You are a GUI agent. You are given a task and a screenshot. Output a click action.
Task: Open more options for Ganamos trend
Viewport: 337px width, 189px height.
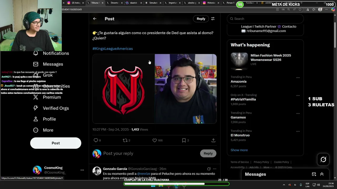(x=298, y=113)
